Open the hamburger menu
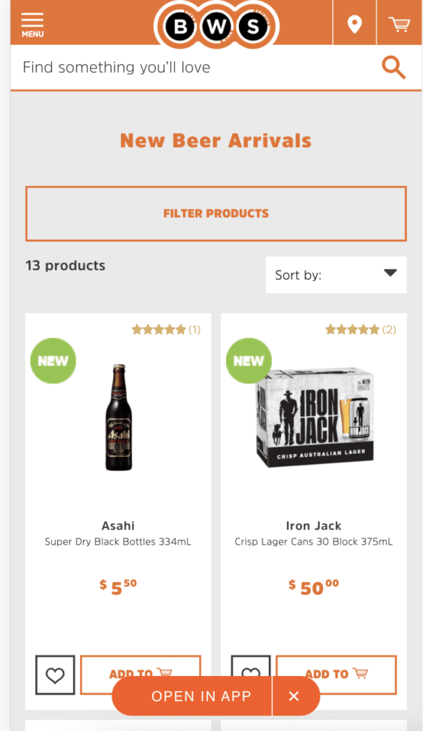This screenshot has height=731, width=423. [32, 21]
